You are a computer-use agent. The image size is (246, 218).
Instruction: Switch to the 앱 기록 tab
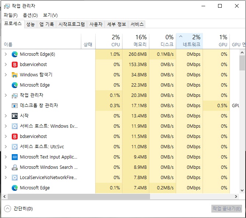pyautogui.click(x=47, y=24)
